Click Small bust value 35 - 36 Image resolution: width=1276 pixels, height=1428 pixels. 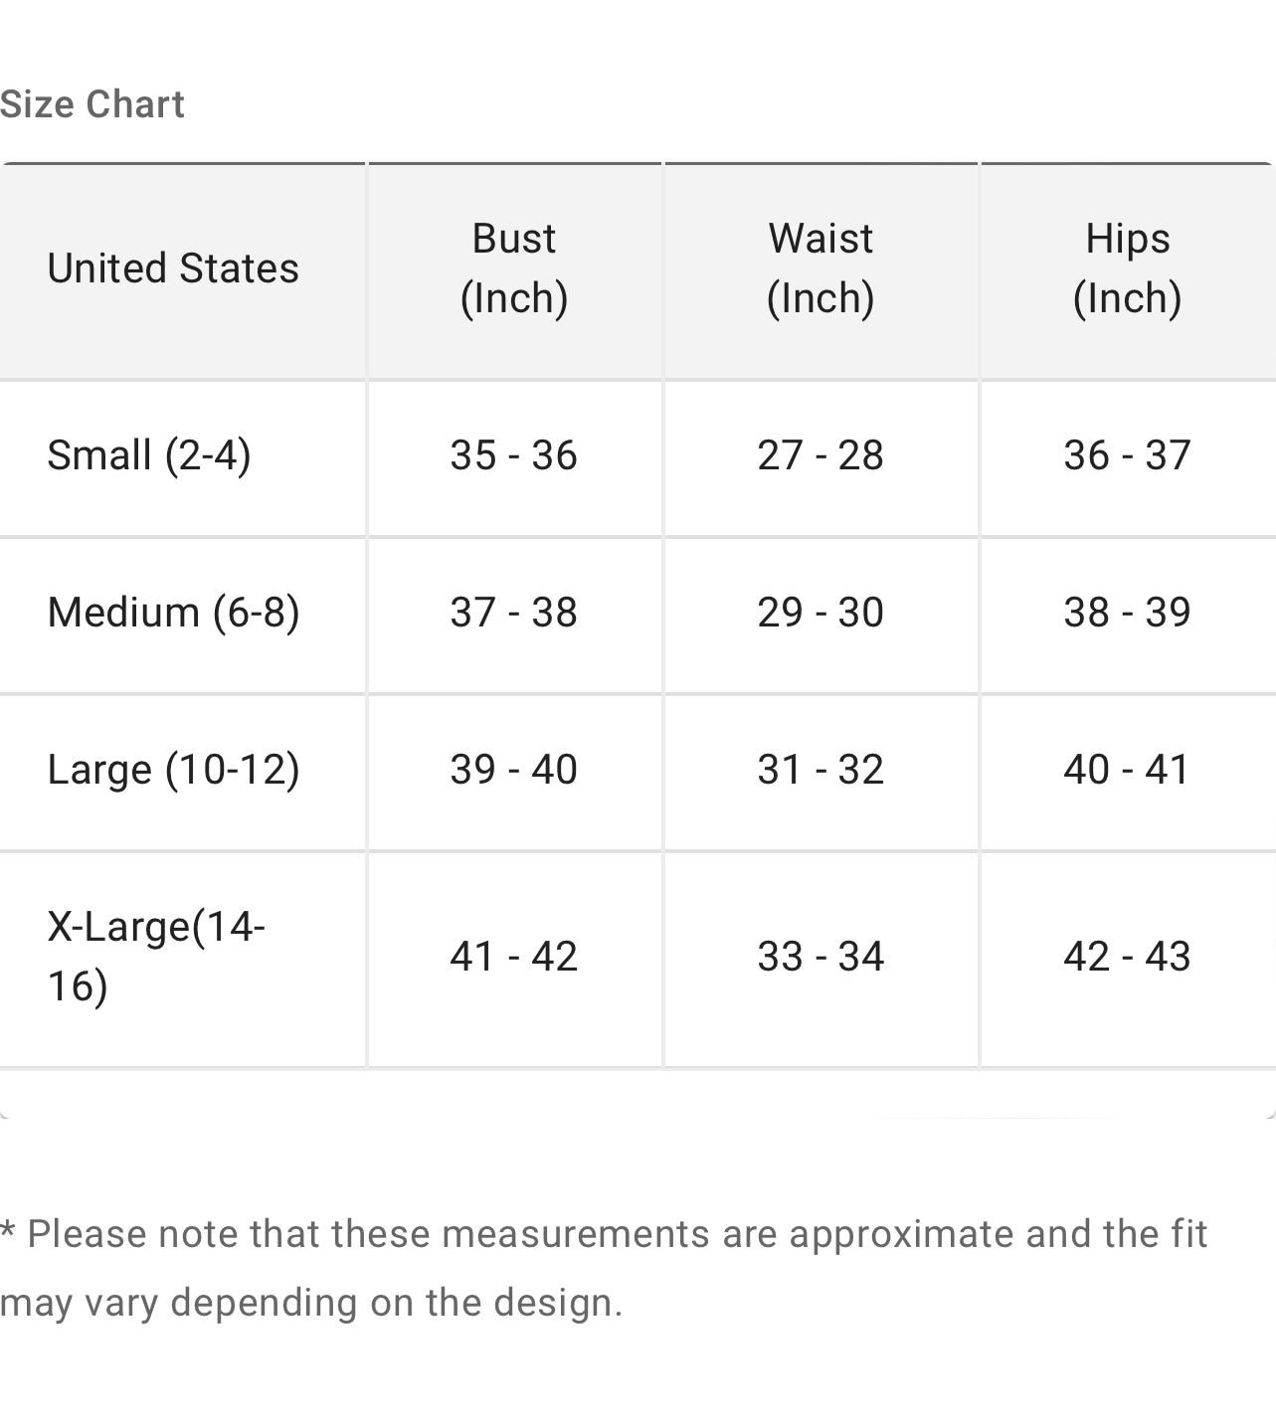tap(513, 455)
